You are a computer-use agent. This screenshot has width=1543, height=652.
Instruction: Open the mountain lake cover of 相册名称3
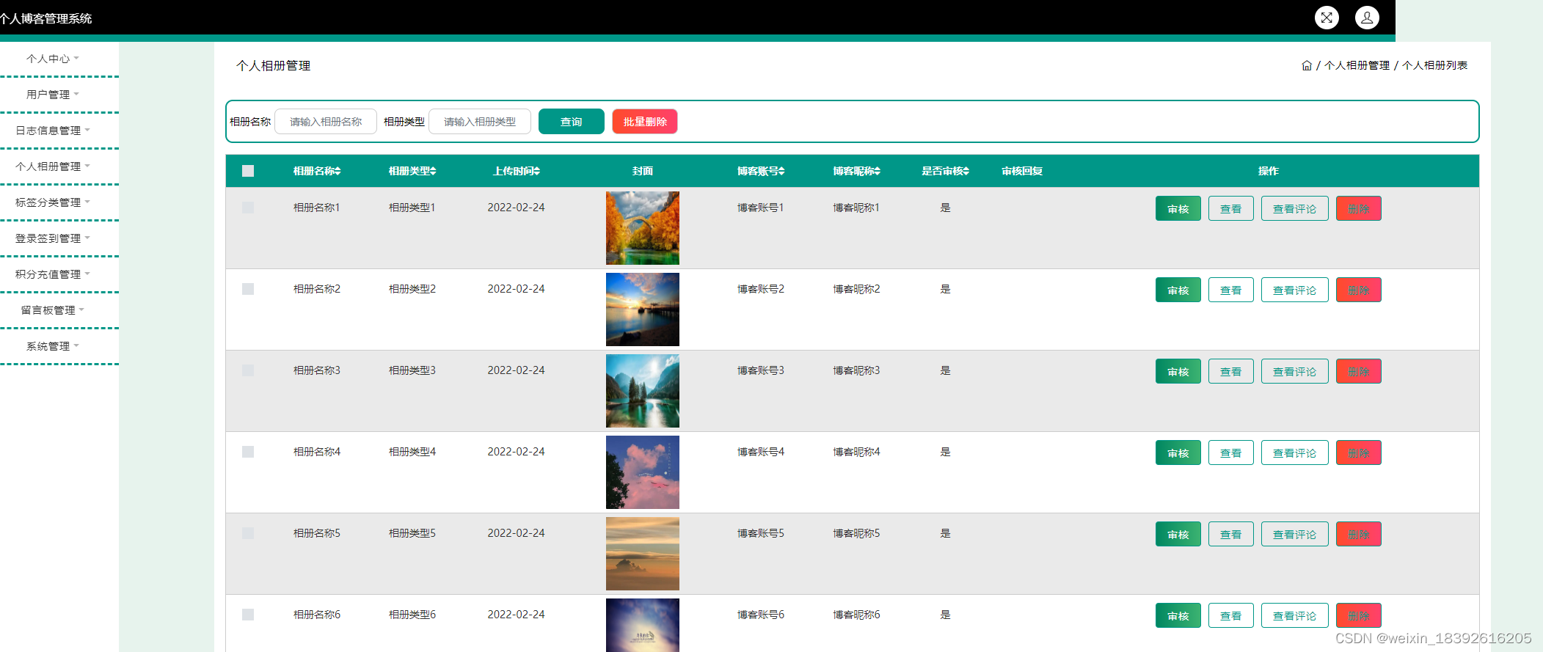pos(643,391)
